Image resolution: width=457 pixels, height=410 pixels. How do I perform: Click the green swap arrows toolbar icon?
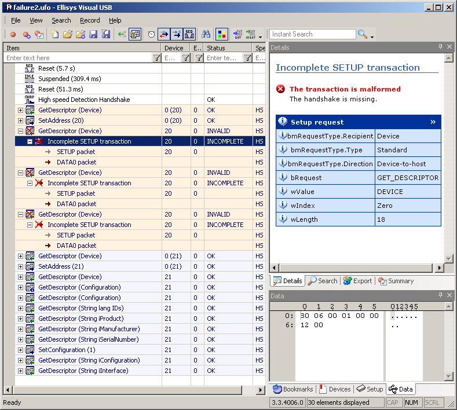tap(122, 34)
